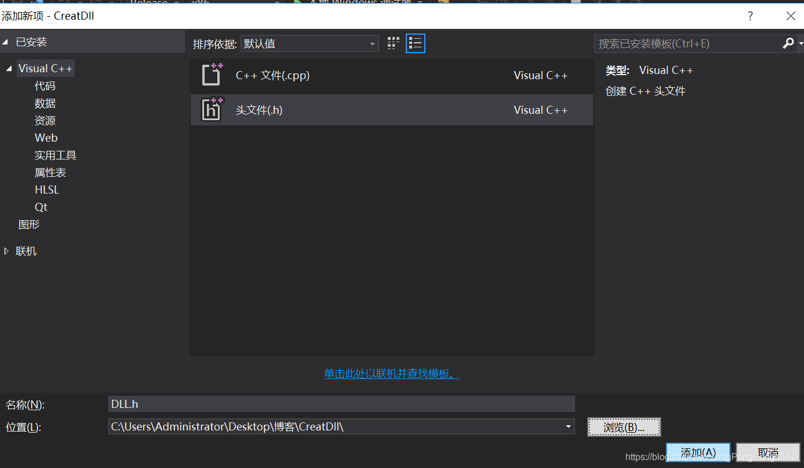Focus the installed templates search box

(x=687, y=43)
